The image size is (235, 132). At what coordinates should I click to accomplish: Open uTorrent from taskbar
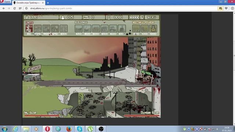tap(90, 129)
